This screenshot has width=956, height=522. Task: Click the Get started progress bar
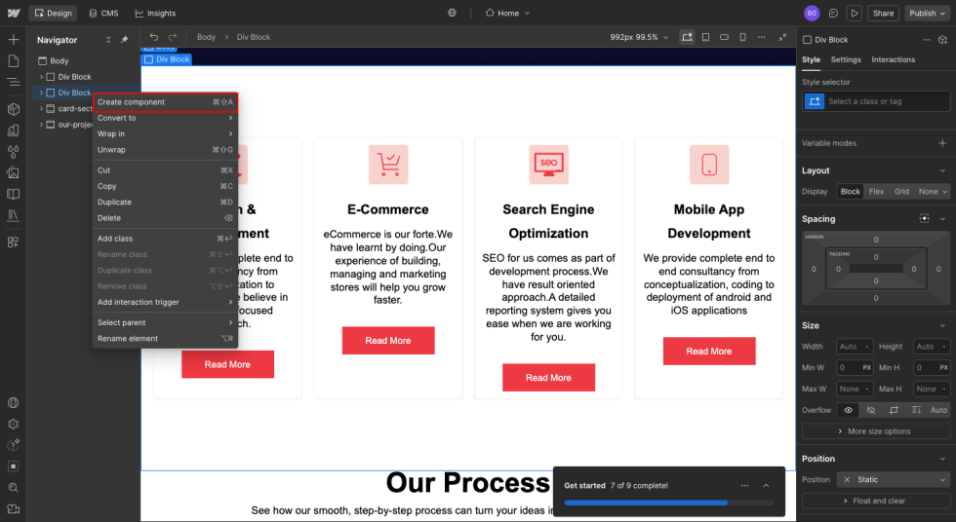tap(668, 503)
